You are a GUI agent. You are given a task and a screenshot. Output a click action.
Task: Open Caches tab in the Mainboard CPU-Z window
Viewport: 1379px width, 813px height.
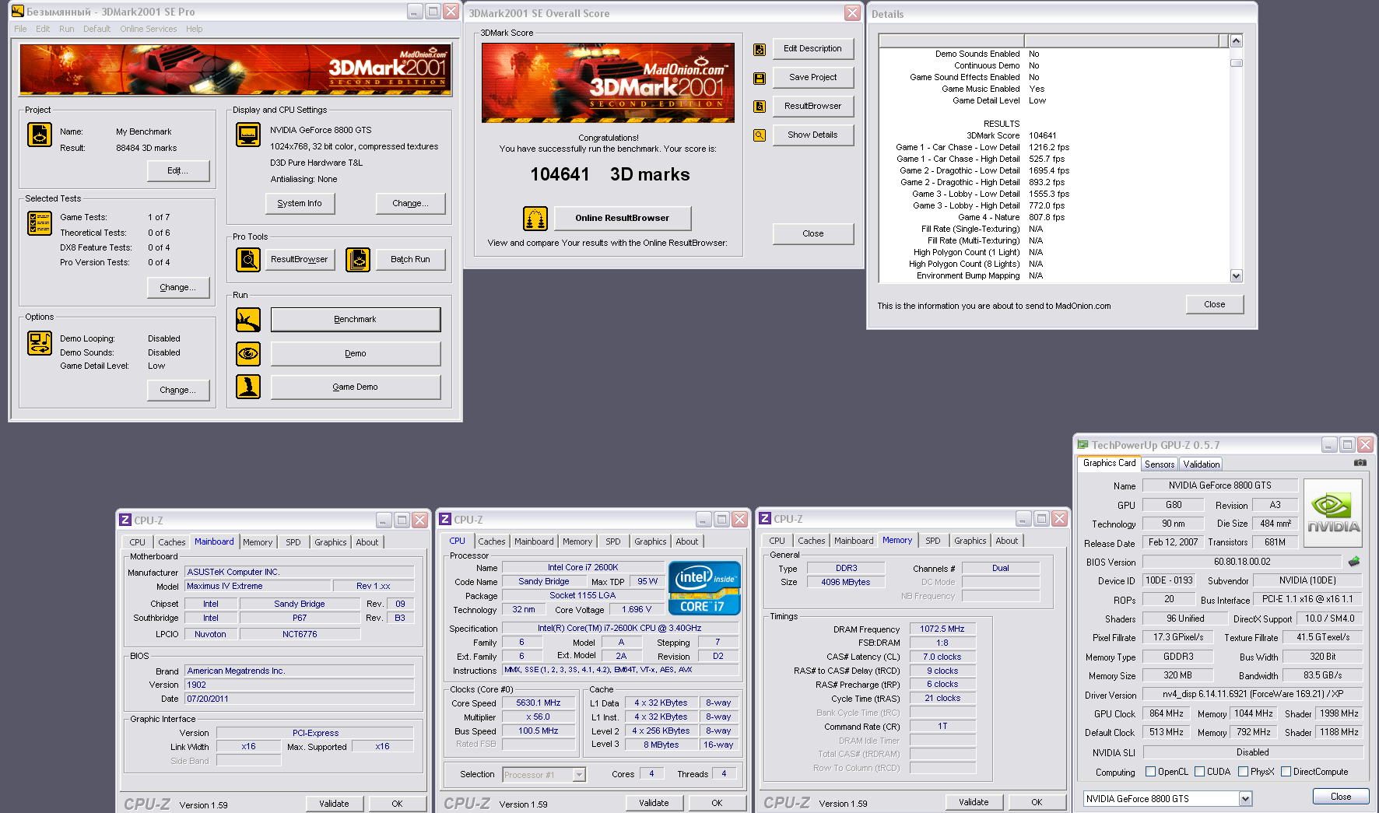pos(172,542)
